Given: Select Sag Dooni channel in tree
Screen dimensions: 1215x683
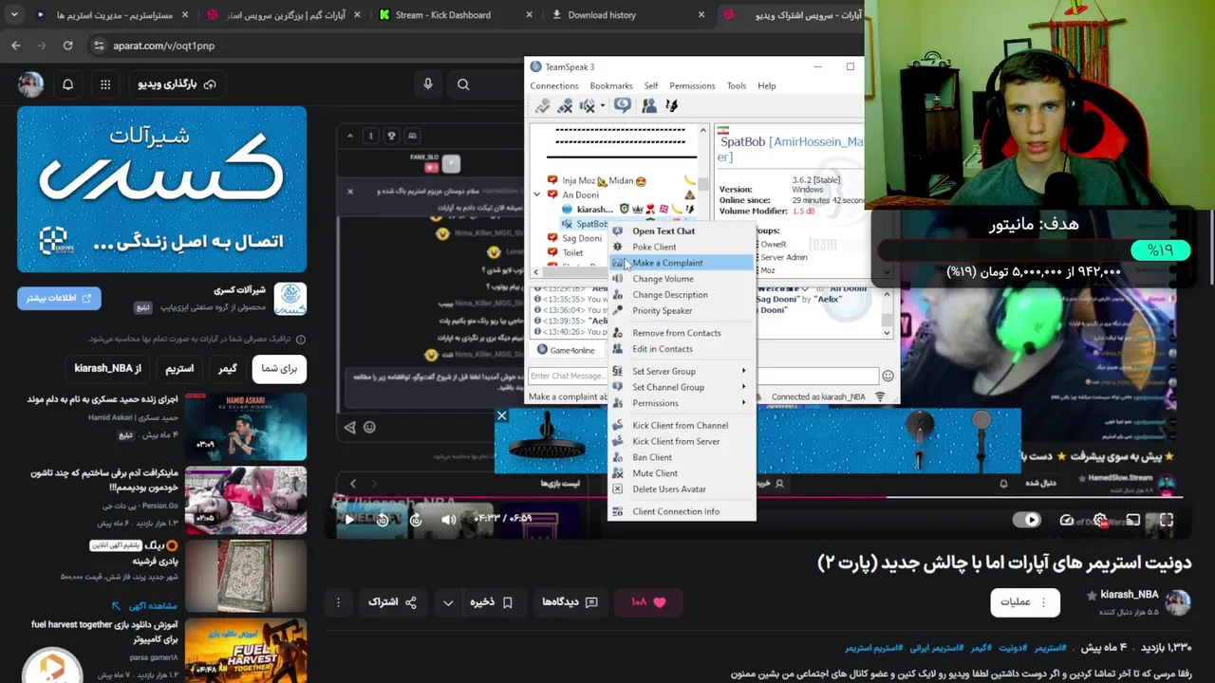Looking at the screenshot, I should pos(581,238).
